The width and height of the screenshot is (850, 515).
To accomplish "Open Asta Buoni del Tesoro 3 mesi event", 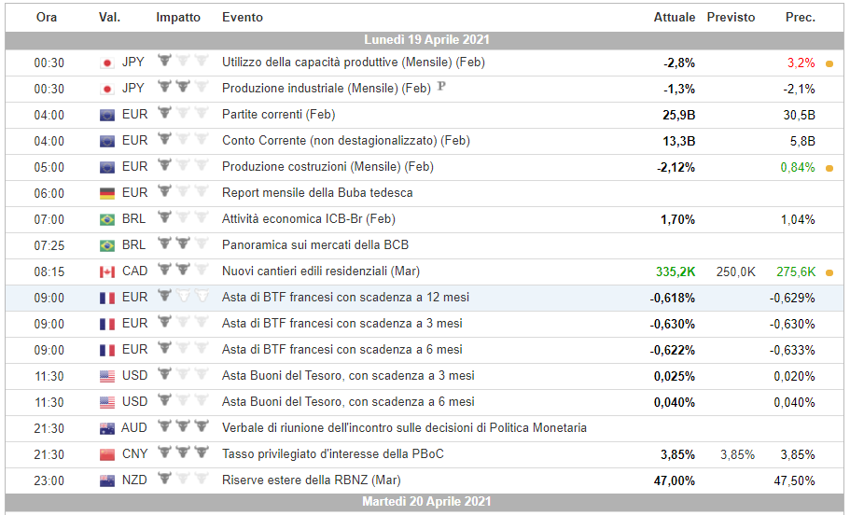I will pyautogui.click(x=348, y=376).
